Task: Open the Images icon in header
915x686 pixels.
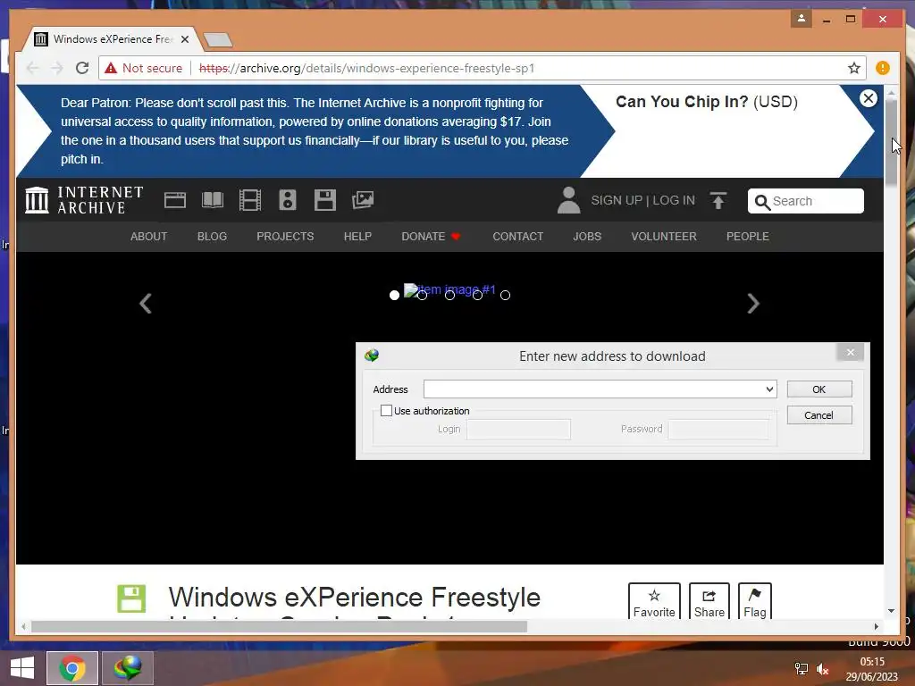Action: click(363, 200)
